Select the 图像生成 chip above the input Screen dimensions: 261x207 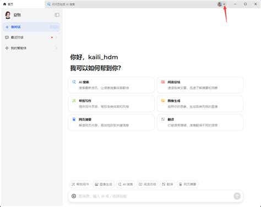point(104,184)
